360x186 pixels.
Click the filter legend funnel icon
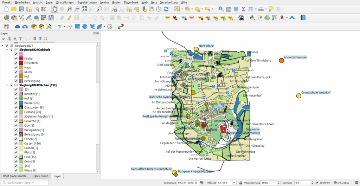coord(20,39)
